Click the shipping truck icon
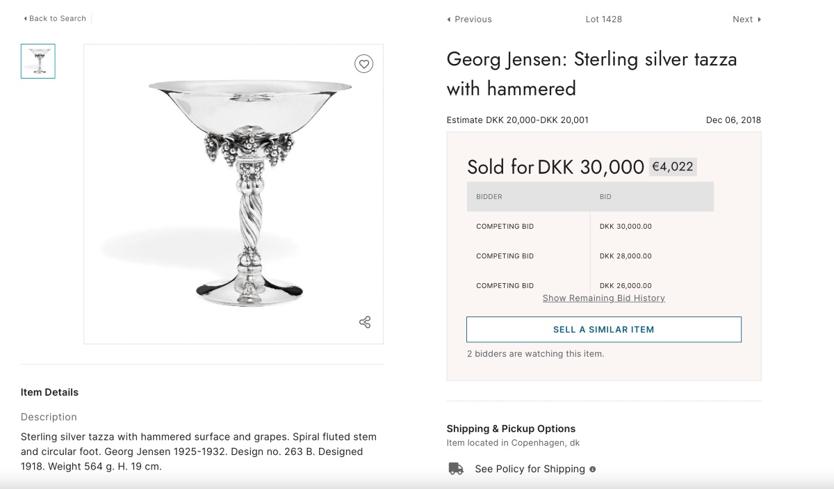 (455, 469)
